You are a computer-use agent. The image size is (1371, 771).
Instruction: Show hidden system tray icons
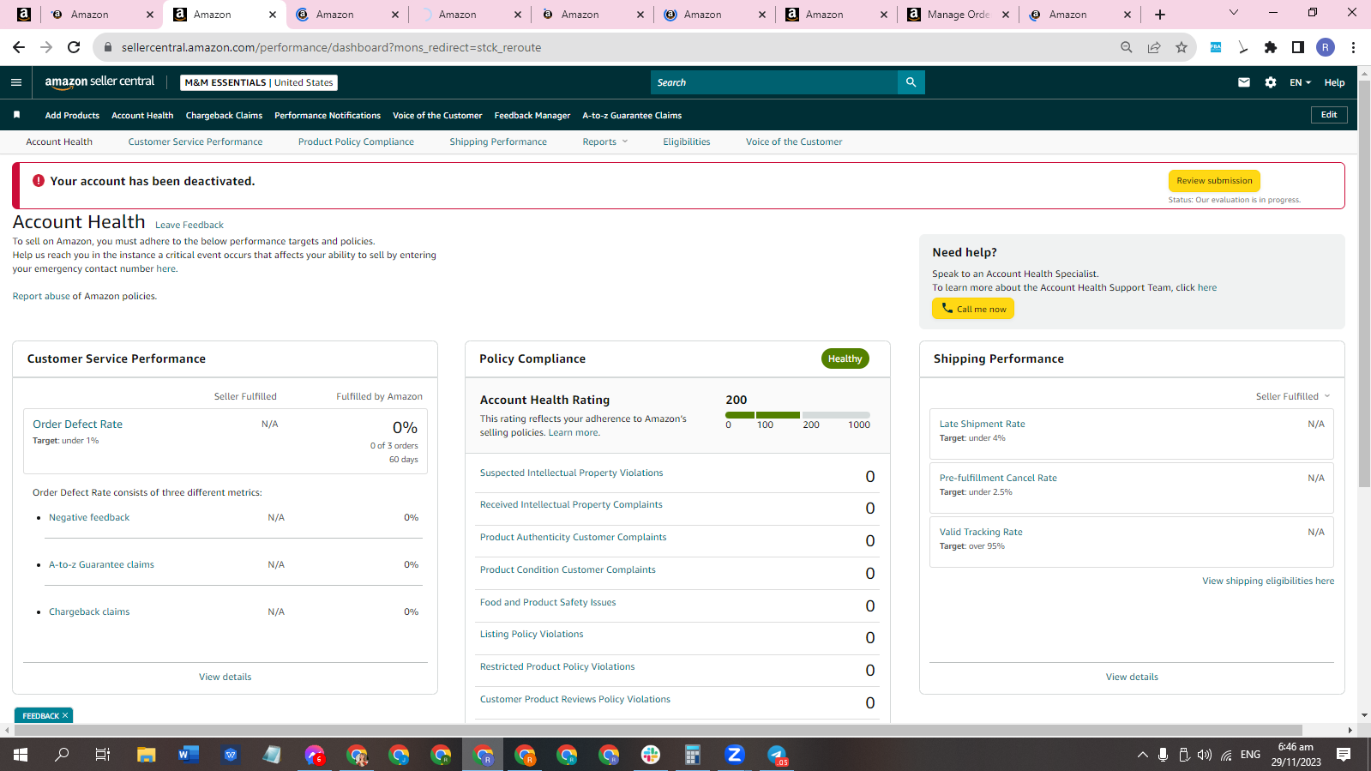[x=1142, y=755]
